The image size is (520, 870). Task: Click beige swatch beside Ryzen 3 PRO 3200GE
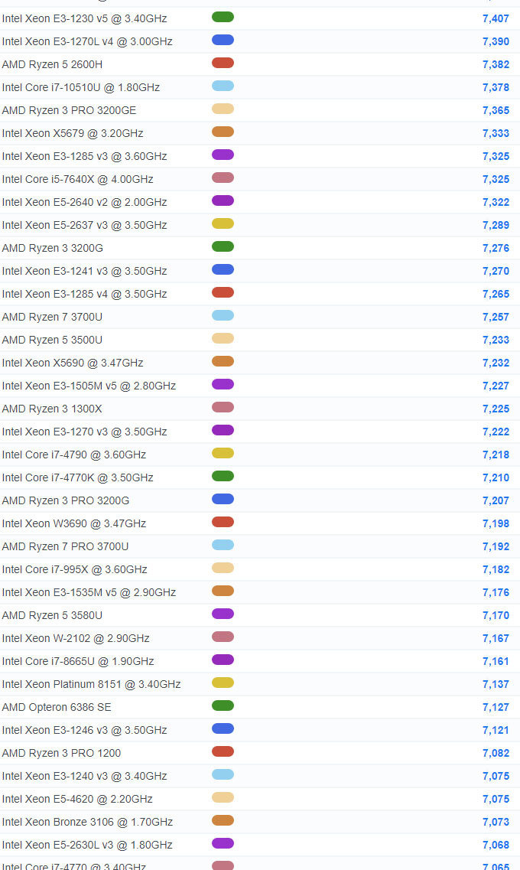point(223,109)
